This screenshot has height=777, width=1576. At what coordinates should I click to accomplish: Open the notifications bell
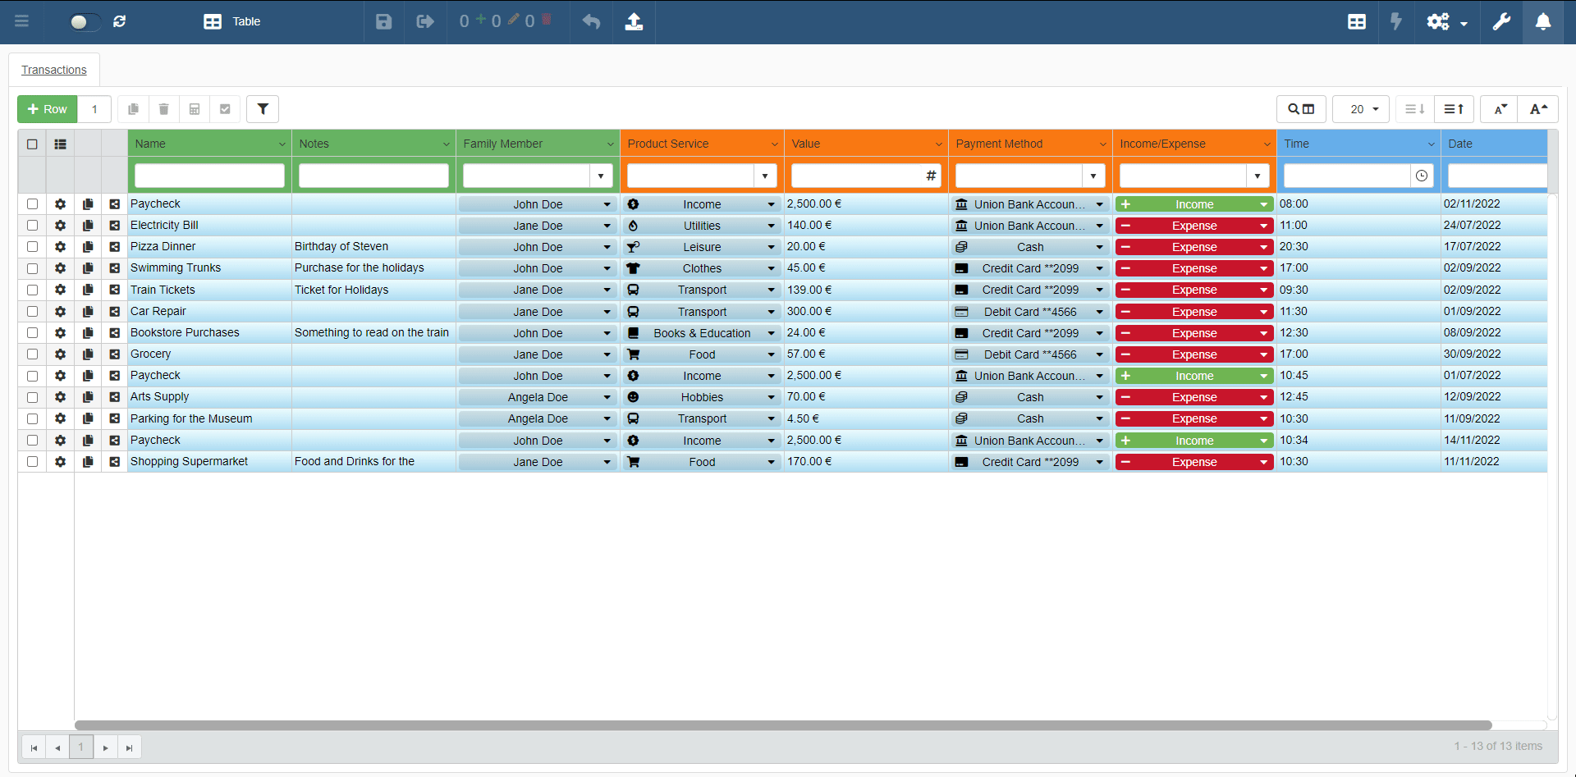[1543, 21]
